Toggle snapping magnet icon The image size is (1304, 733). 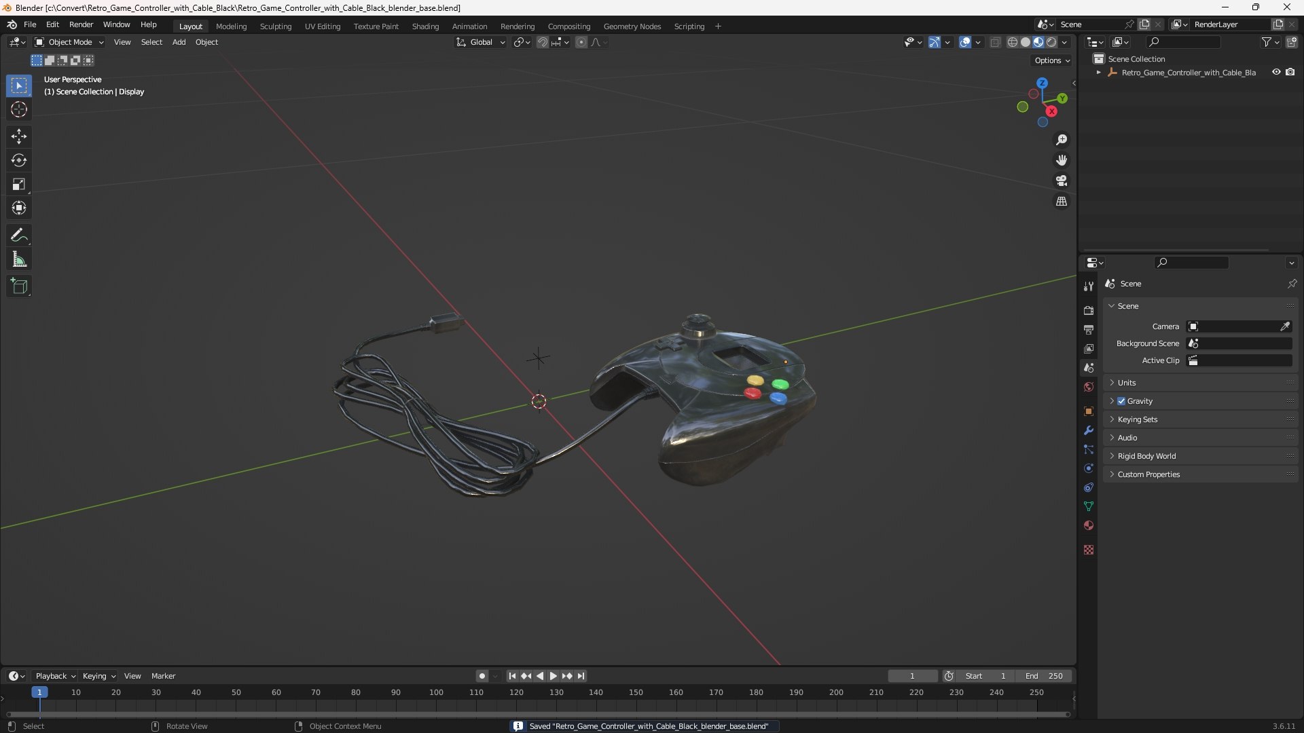click(x=542, y=42)
